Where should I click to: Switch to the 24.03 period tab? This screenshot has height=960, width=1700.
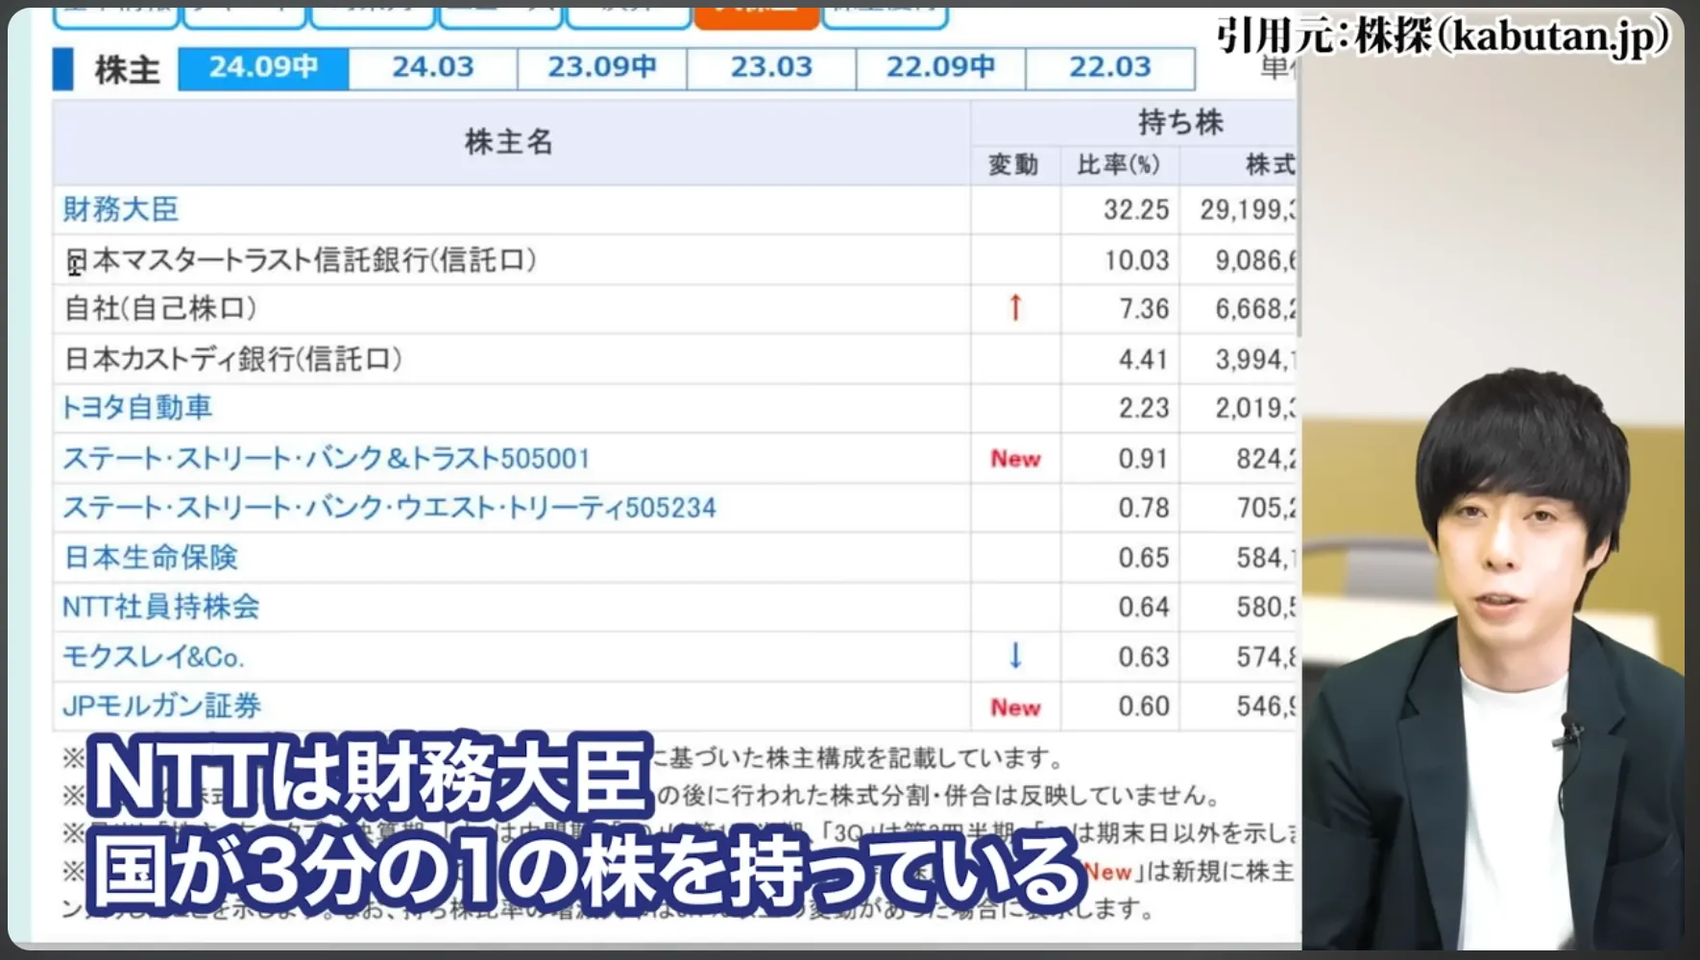point(433,67)
